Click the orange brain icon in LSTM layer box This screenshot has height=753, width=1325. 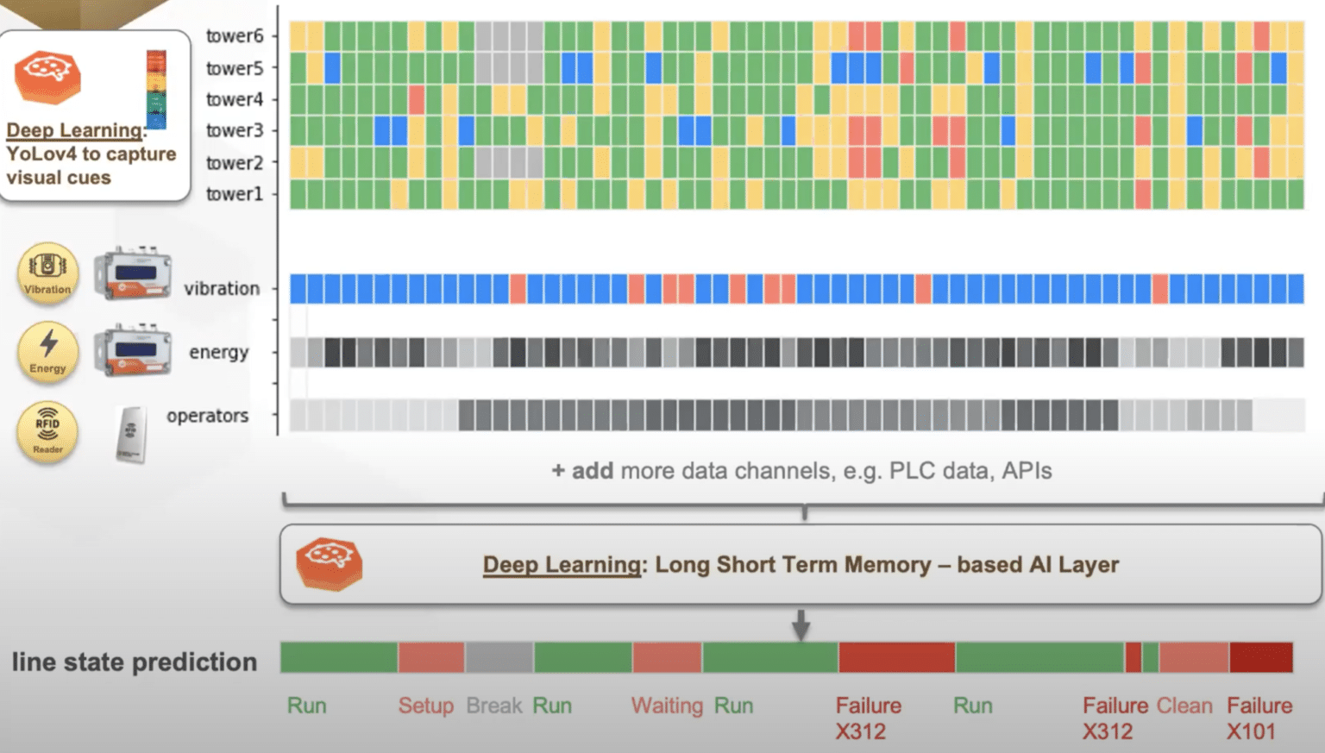click(x=330, y=564)
